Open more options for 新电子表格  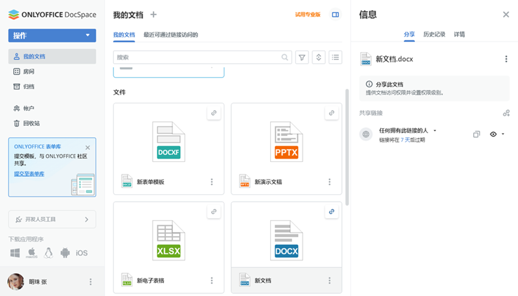(x=212, y=280)
